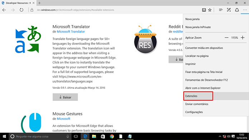The image size is (249, 140).
Task: Open File Explorer from taskbar
Action: coord(94,136)
